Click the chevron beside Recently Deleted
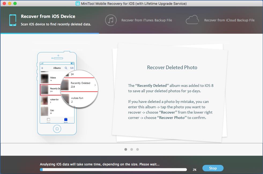The image size is (263, 174). 95,85
